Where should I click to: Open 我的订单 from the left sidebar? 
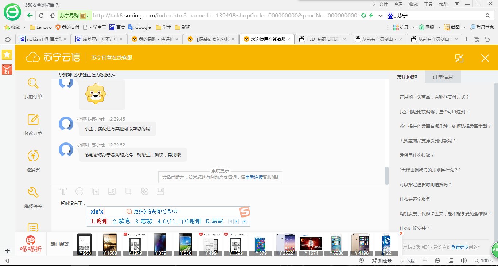tap(33, 88)
